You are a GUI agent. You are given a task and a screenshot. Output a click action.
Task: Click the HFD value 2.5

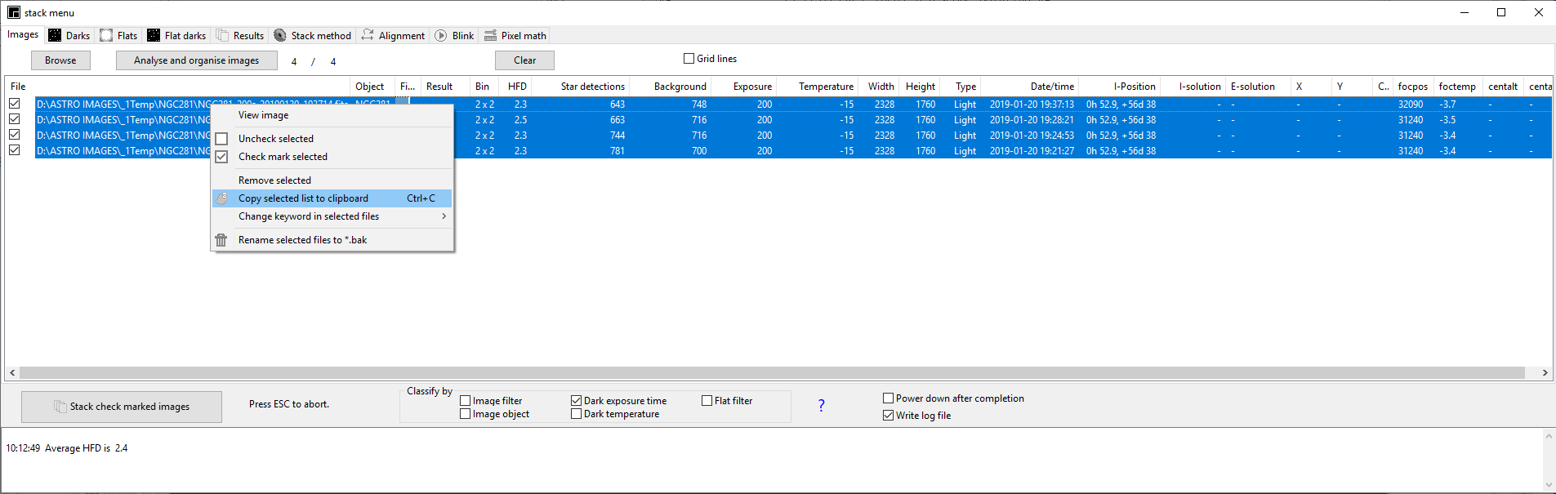520,120
